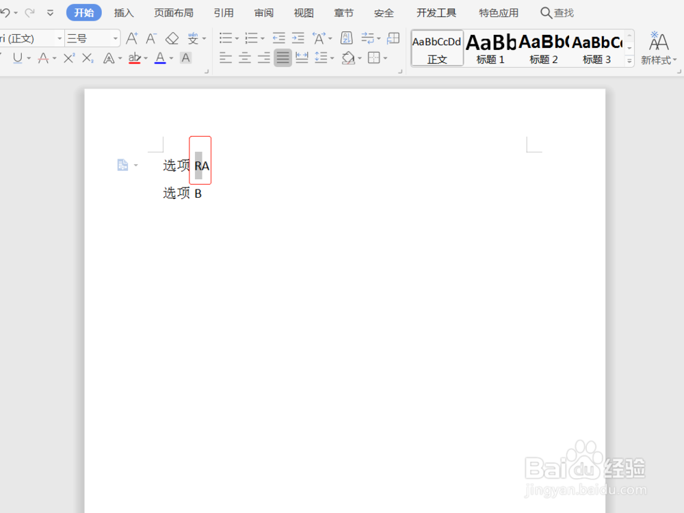This screenshot has width=684, height=513.
Task: Click the decrease font size icon
Action: [x=151, y=38]
